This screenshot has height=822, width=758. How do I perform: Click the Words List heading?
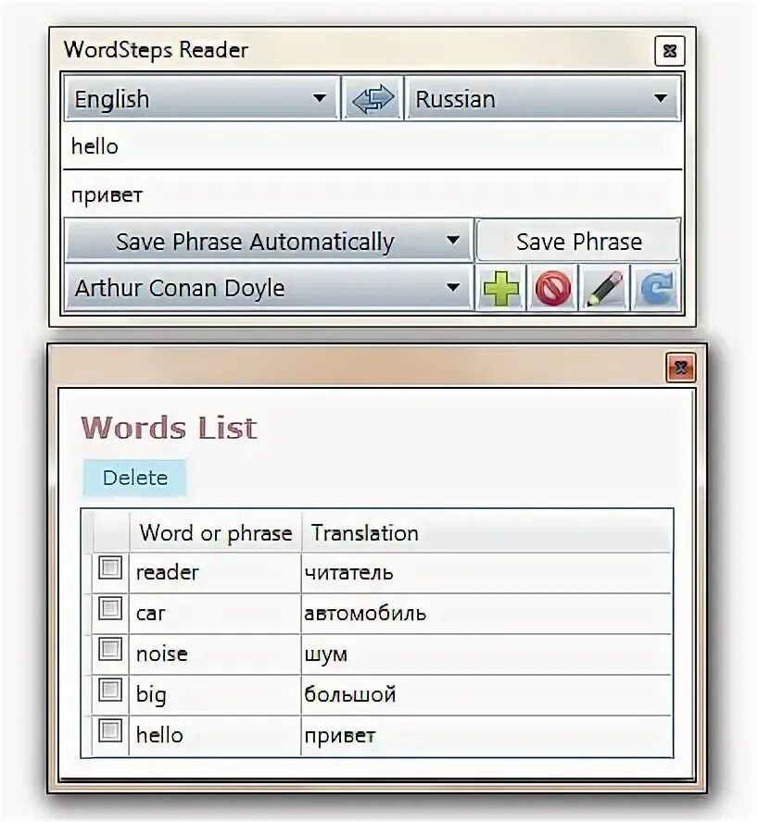click(x=169, y=428)
